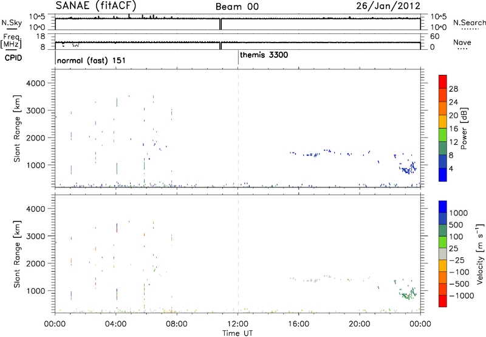486x337 pixels.
Task: Click the 'Freq. [MHz]' axis label
Action: [x=12, y=41]
